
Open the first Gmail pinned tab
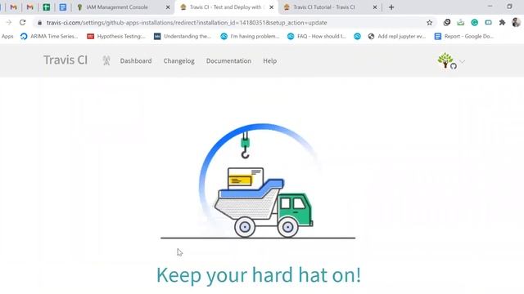tap(13, 7)
